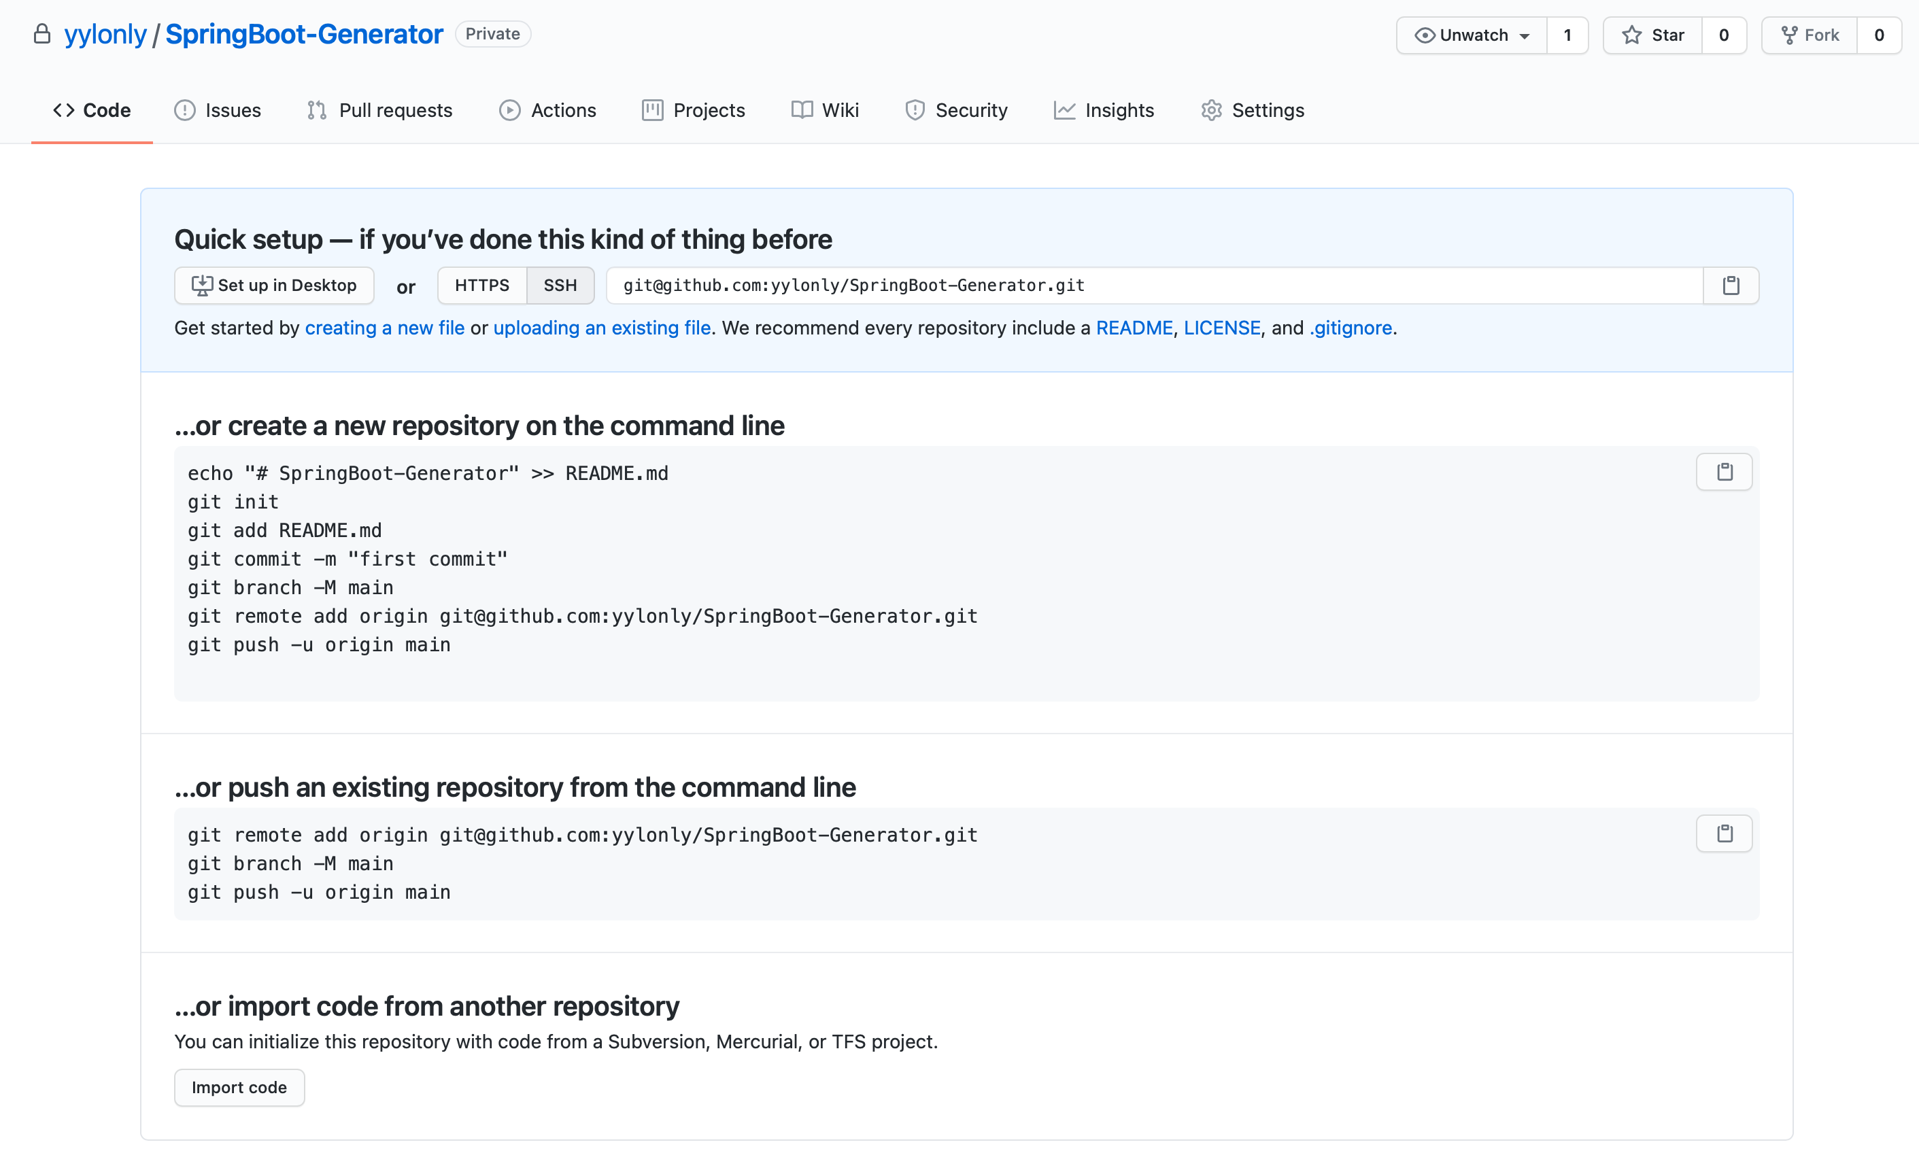The image size is (1919, 1153).
Task: Open the SpringBoot-Generator repository link
Action: point(304,34)
